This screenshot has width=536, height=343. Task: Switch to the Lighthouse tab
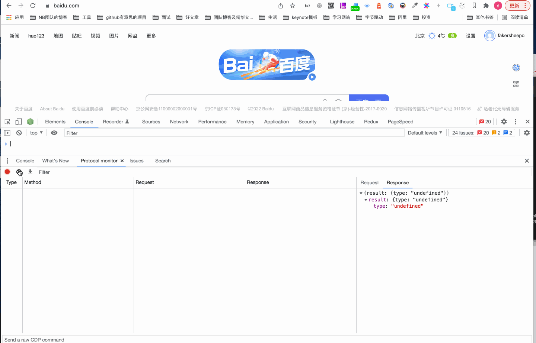342,122
